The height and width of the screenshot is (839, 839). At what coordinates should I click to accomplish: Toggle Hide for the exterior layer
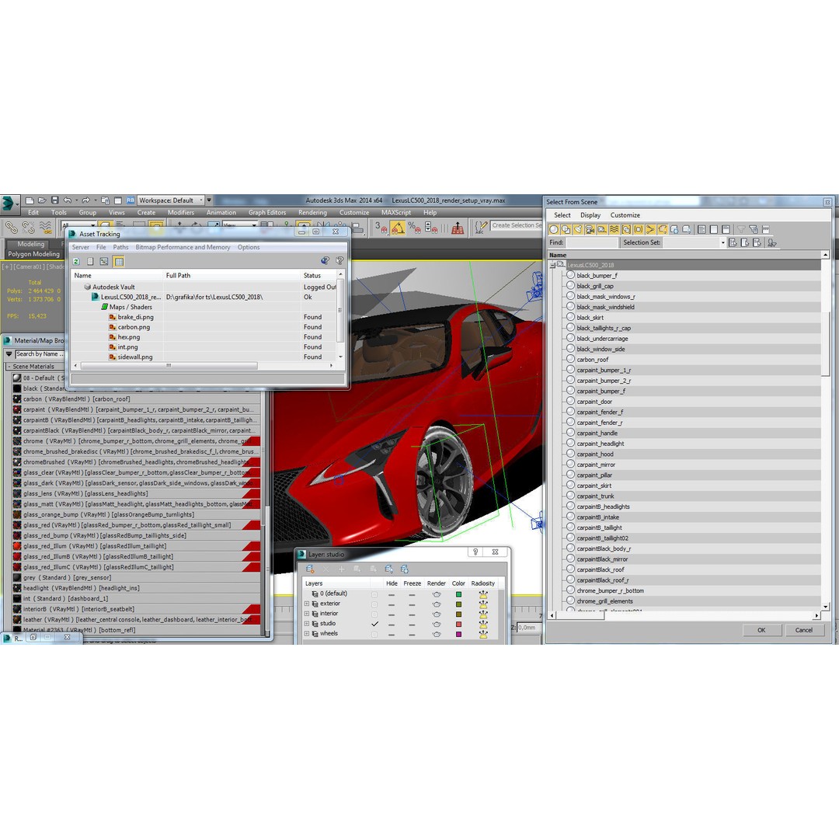392,604
